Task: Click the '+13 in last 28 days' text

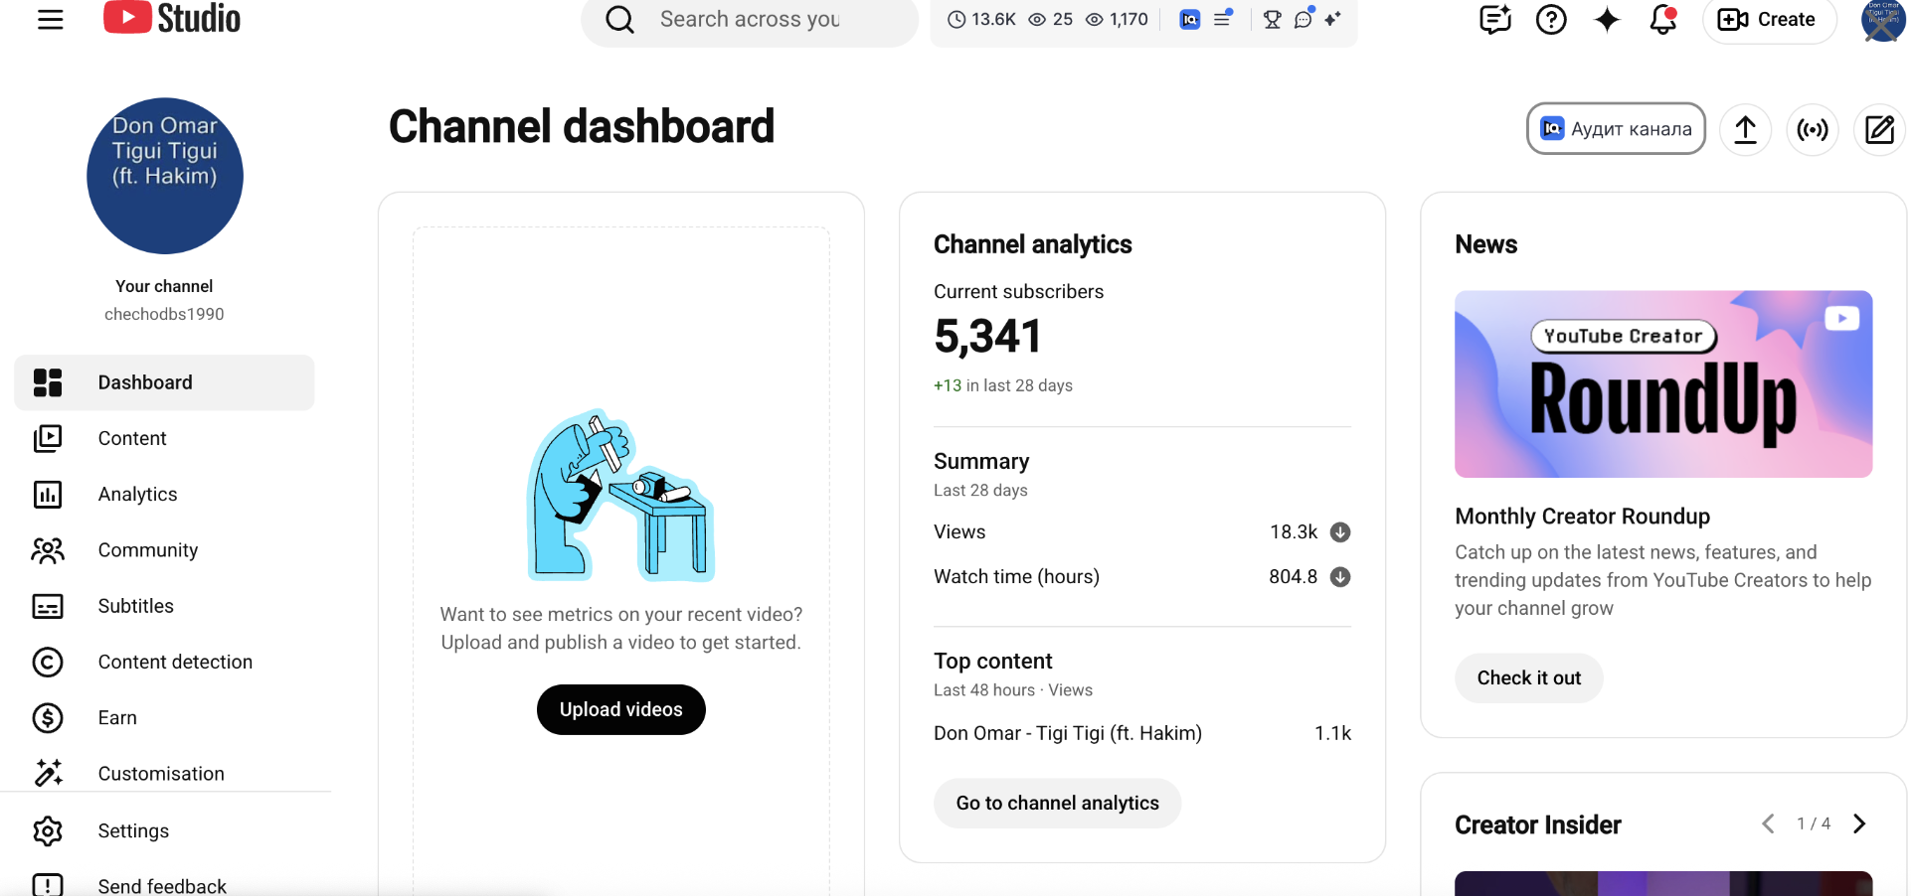Action: [1003, 385]
